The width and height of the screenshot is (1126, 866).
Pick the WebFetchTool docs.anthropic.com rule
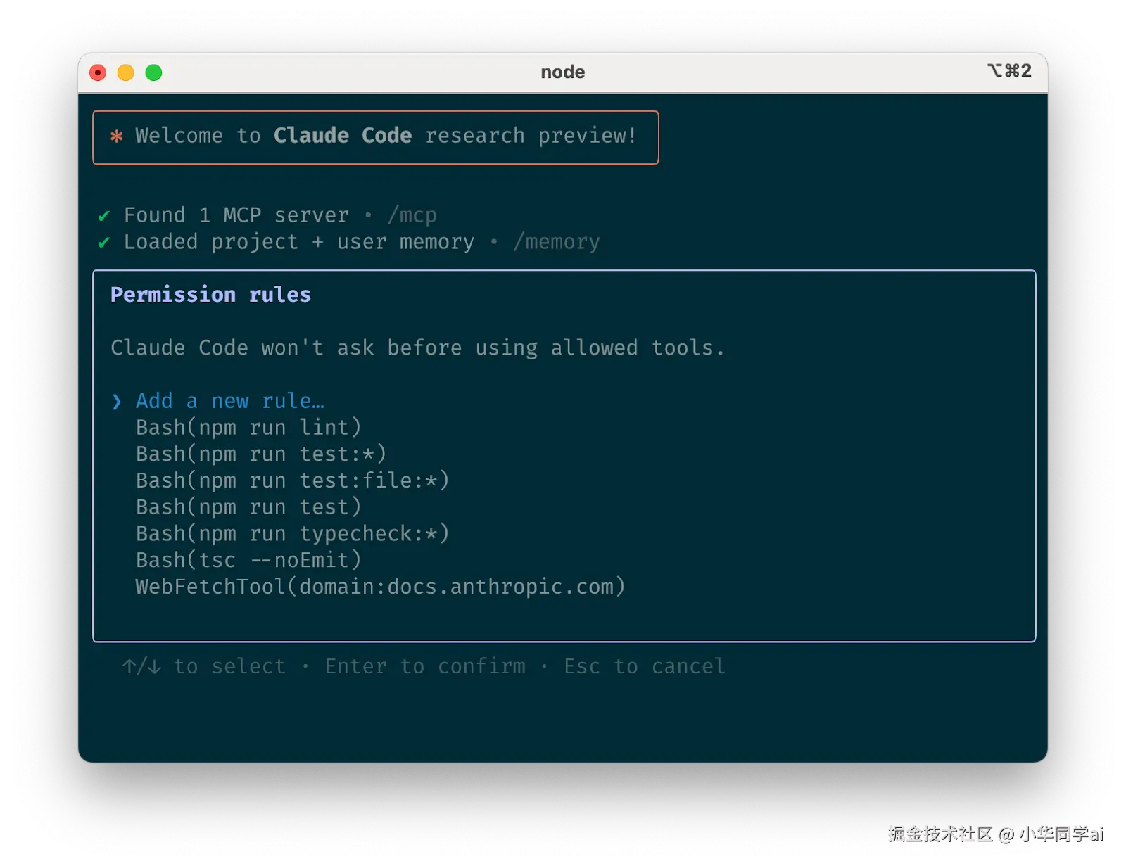380,587
